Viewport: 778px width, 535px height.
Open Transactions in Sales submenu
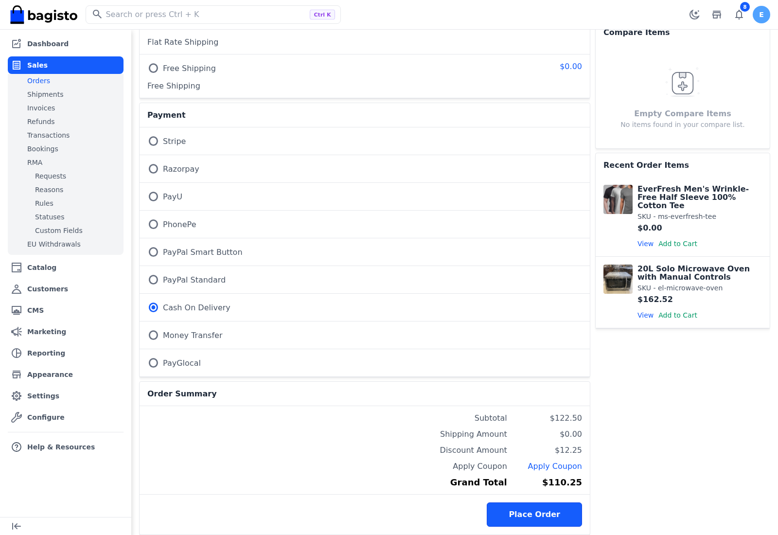point(48,135)
